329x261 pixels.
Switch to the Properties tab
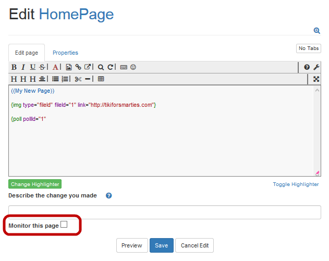click(65, 53)
